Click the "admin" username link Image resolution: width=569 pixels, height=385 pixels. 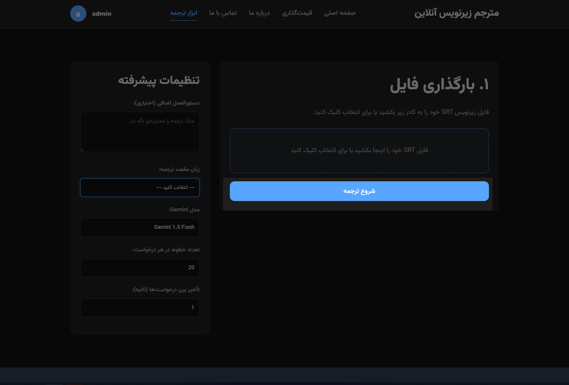pos(102,13)
